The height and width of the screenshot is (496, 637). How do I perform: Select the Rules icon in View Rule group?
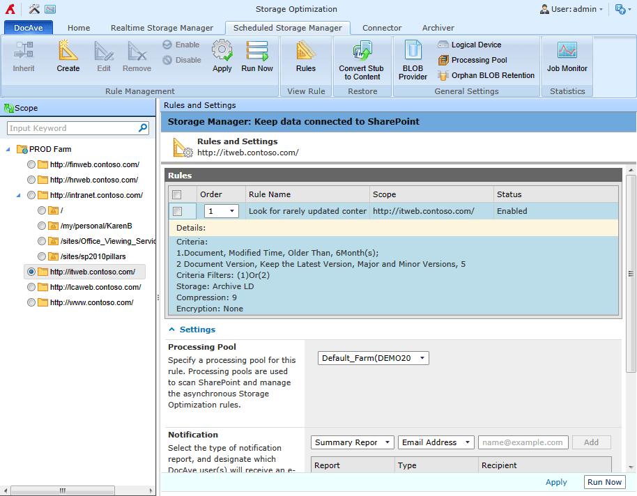[x=305, y=56]
